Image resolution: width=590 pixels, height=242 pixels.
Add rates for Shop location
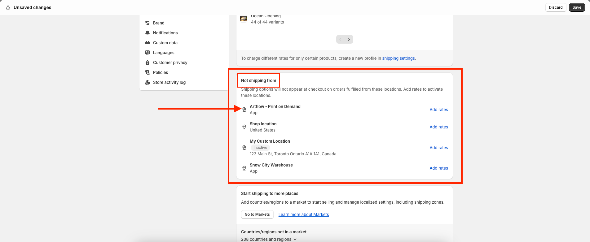pyautogui.click(x=438, y=127)
